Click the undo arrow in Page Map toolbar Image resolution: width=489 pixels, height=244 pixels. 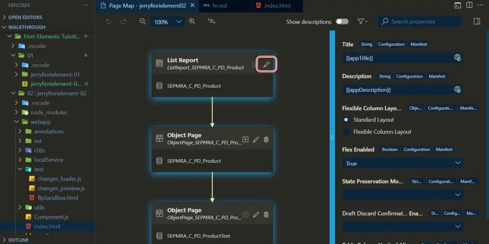[109, 22]
